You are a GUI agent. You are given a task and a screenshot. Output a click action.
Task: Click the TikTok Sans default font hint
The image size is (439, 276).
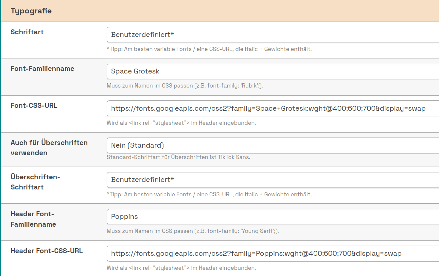pyautogui.click(x=178, y=157)
